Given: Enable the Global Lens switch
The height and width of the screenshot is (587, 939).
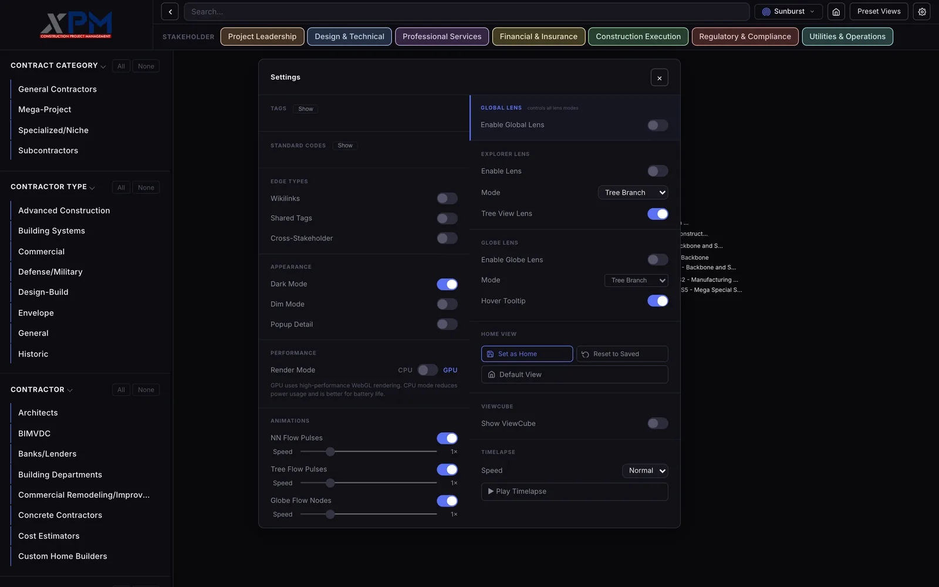Looking at the screenshot, I should [x=657, y=125].
